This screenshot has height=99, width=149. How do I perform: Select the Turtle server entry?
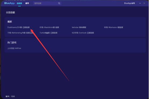click(x=48, y=33)
